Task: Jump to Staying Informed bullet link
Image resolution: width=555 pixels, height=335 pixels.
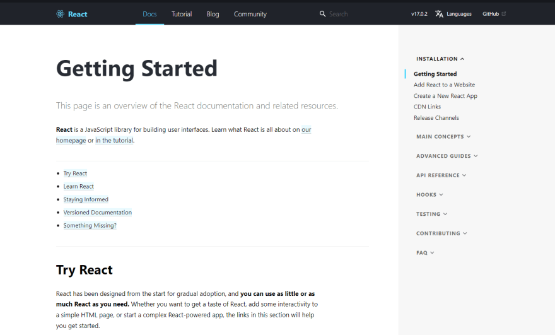Action: tap(86, 199)
